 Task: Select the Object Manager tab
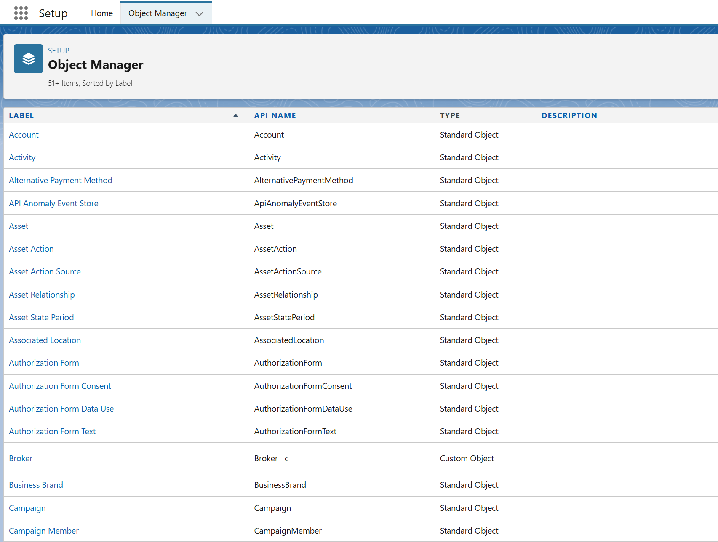click(157, 13)
